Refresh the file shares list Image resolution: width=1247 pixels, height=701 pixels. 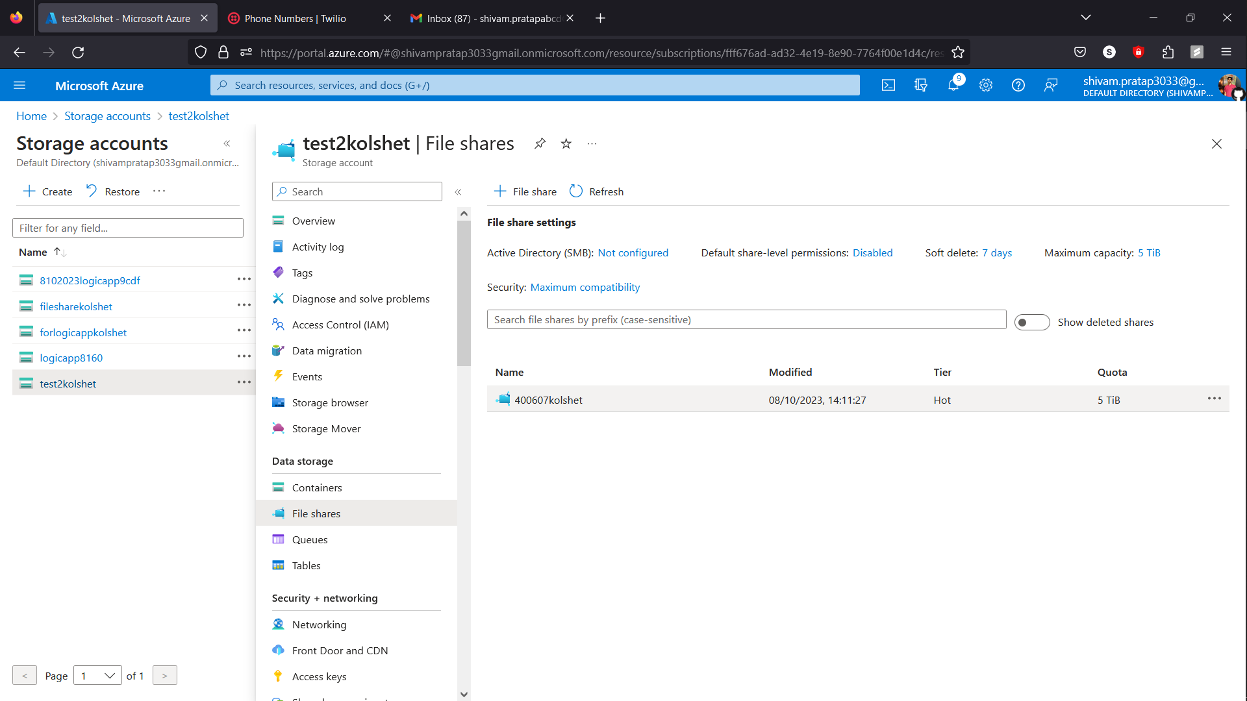coord(596,191)
